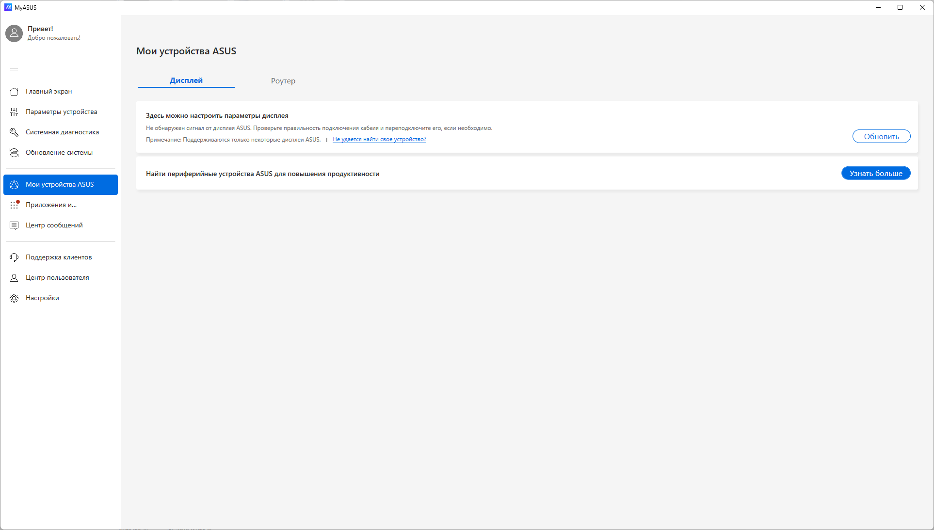
Task: Click the Настройки gear icon
Action: coord(14,298)
